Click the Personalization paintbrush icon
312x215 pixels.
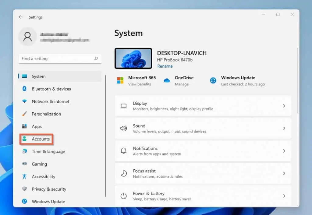[x=25, y=114]
